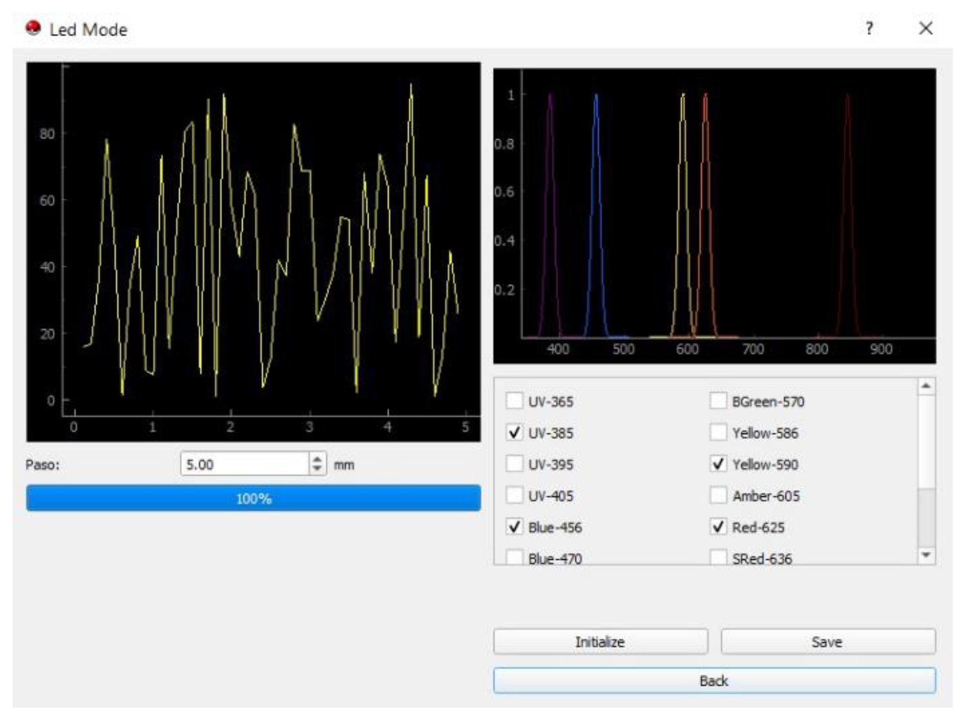The height and width of the screenshot is (717, 965).
Task: Click the red Led Mode window icon
Action: (33, 29)
